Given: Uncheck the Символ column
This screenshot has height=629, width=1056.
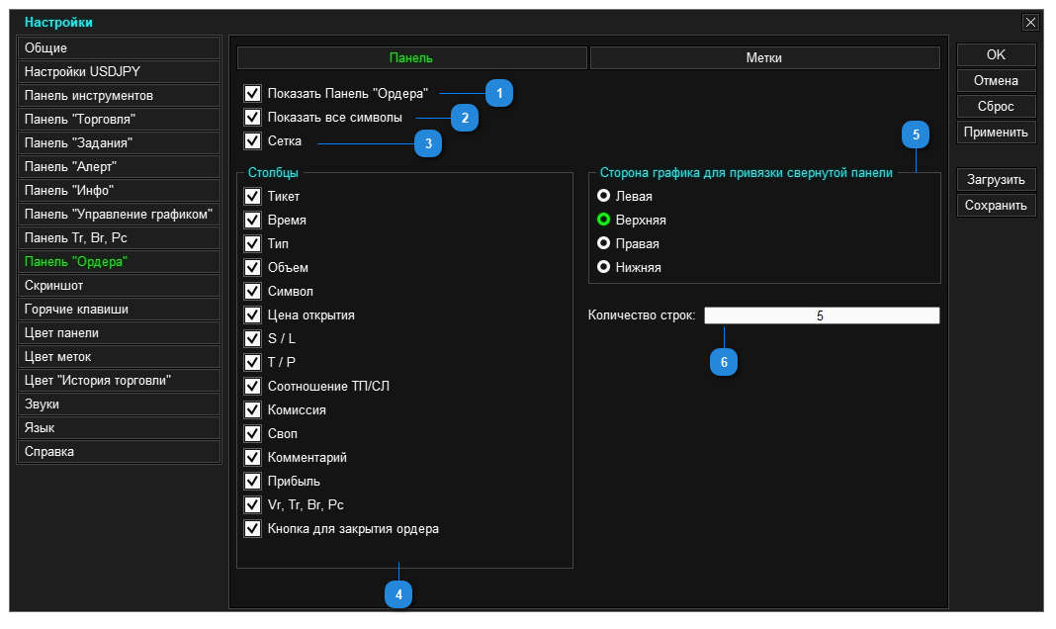Looking at the screenshot, I should (x=252, y=291).
